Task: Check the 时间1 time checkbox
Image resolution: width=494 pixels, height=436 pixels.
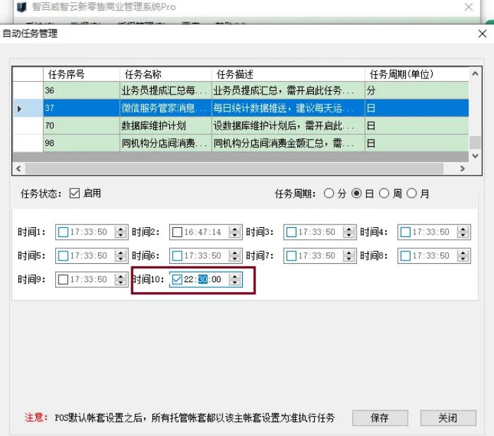Action: [64, 232]
